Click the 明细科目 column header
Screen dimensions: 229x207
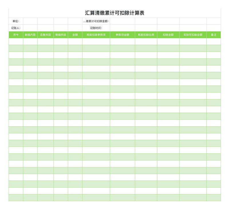tap(61, 35)
